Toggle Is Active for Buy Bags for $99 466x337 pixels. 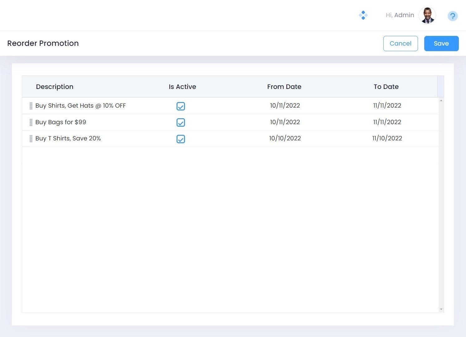click(181, 123)
